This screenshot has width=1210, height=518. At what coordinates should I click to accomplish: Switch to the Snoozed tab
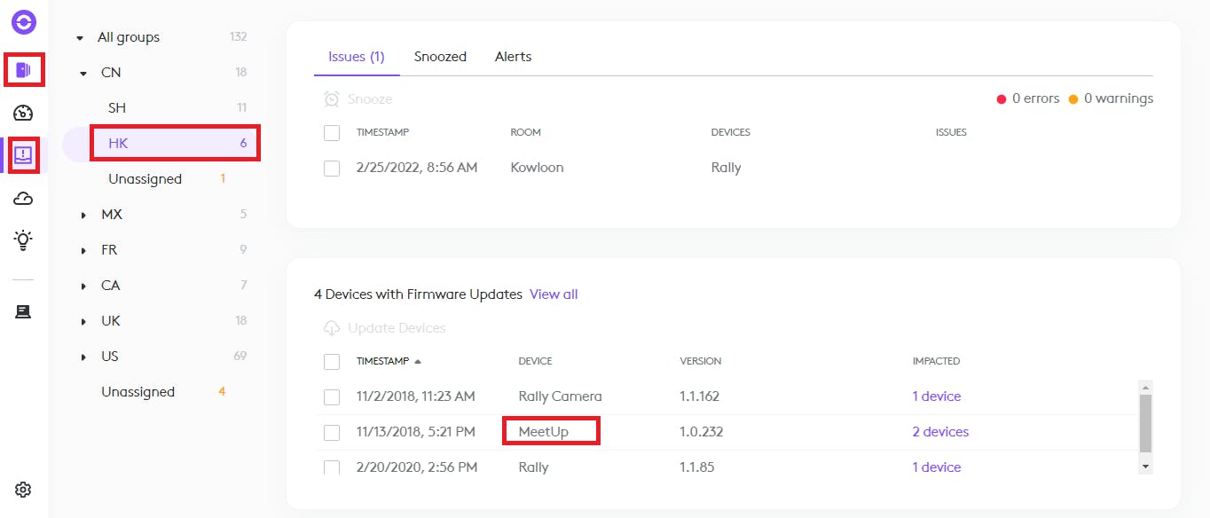tap(440, 57)
